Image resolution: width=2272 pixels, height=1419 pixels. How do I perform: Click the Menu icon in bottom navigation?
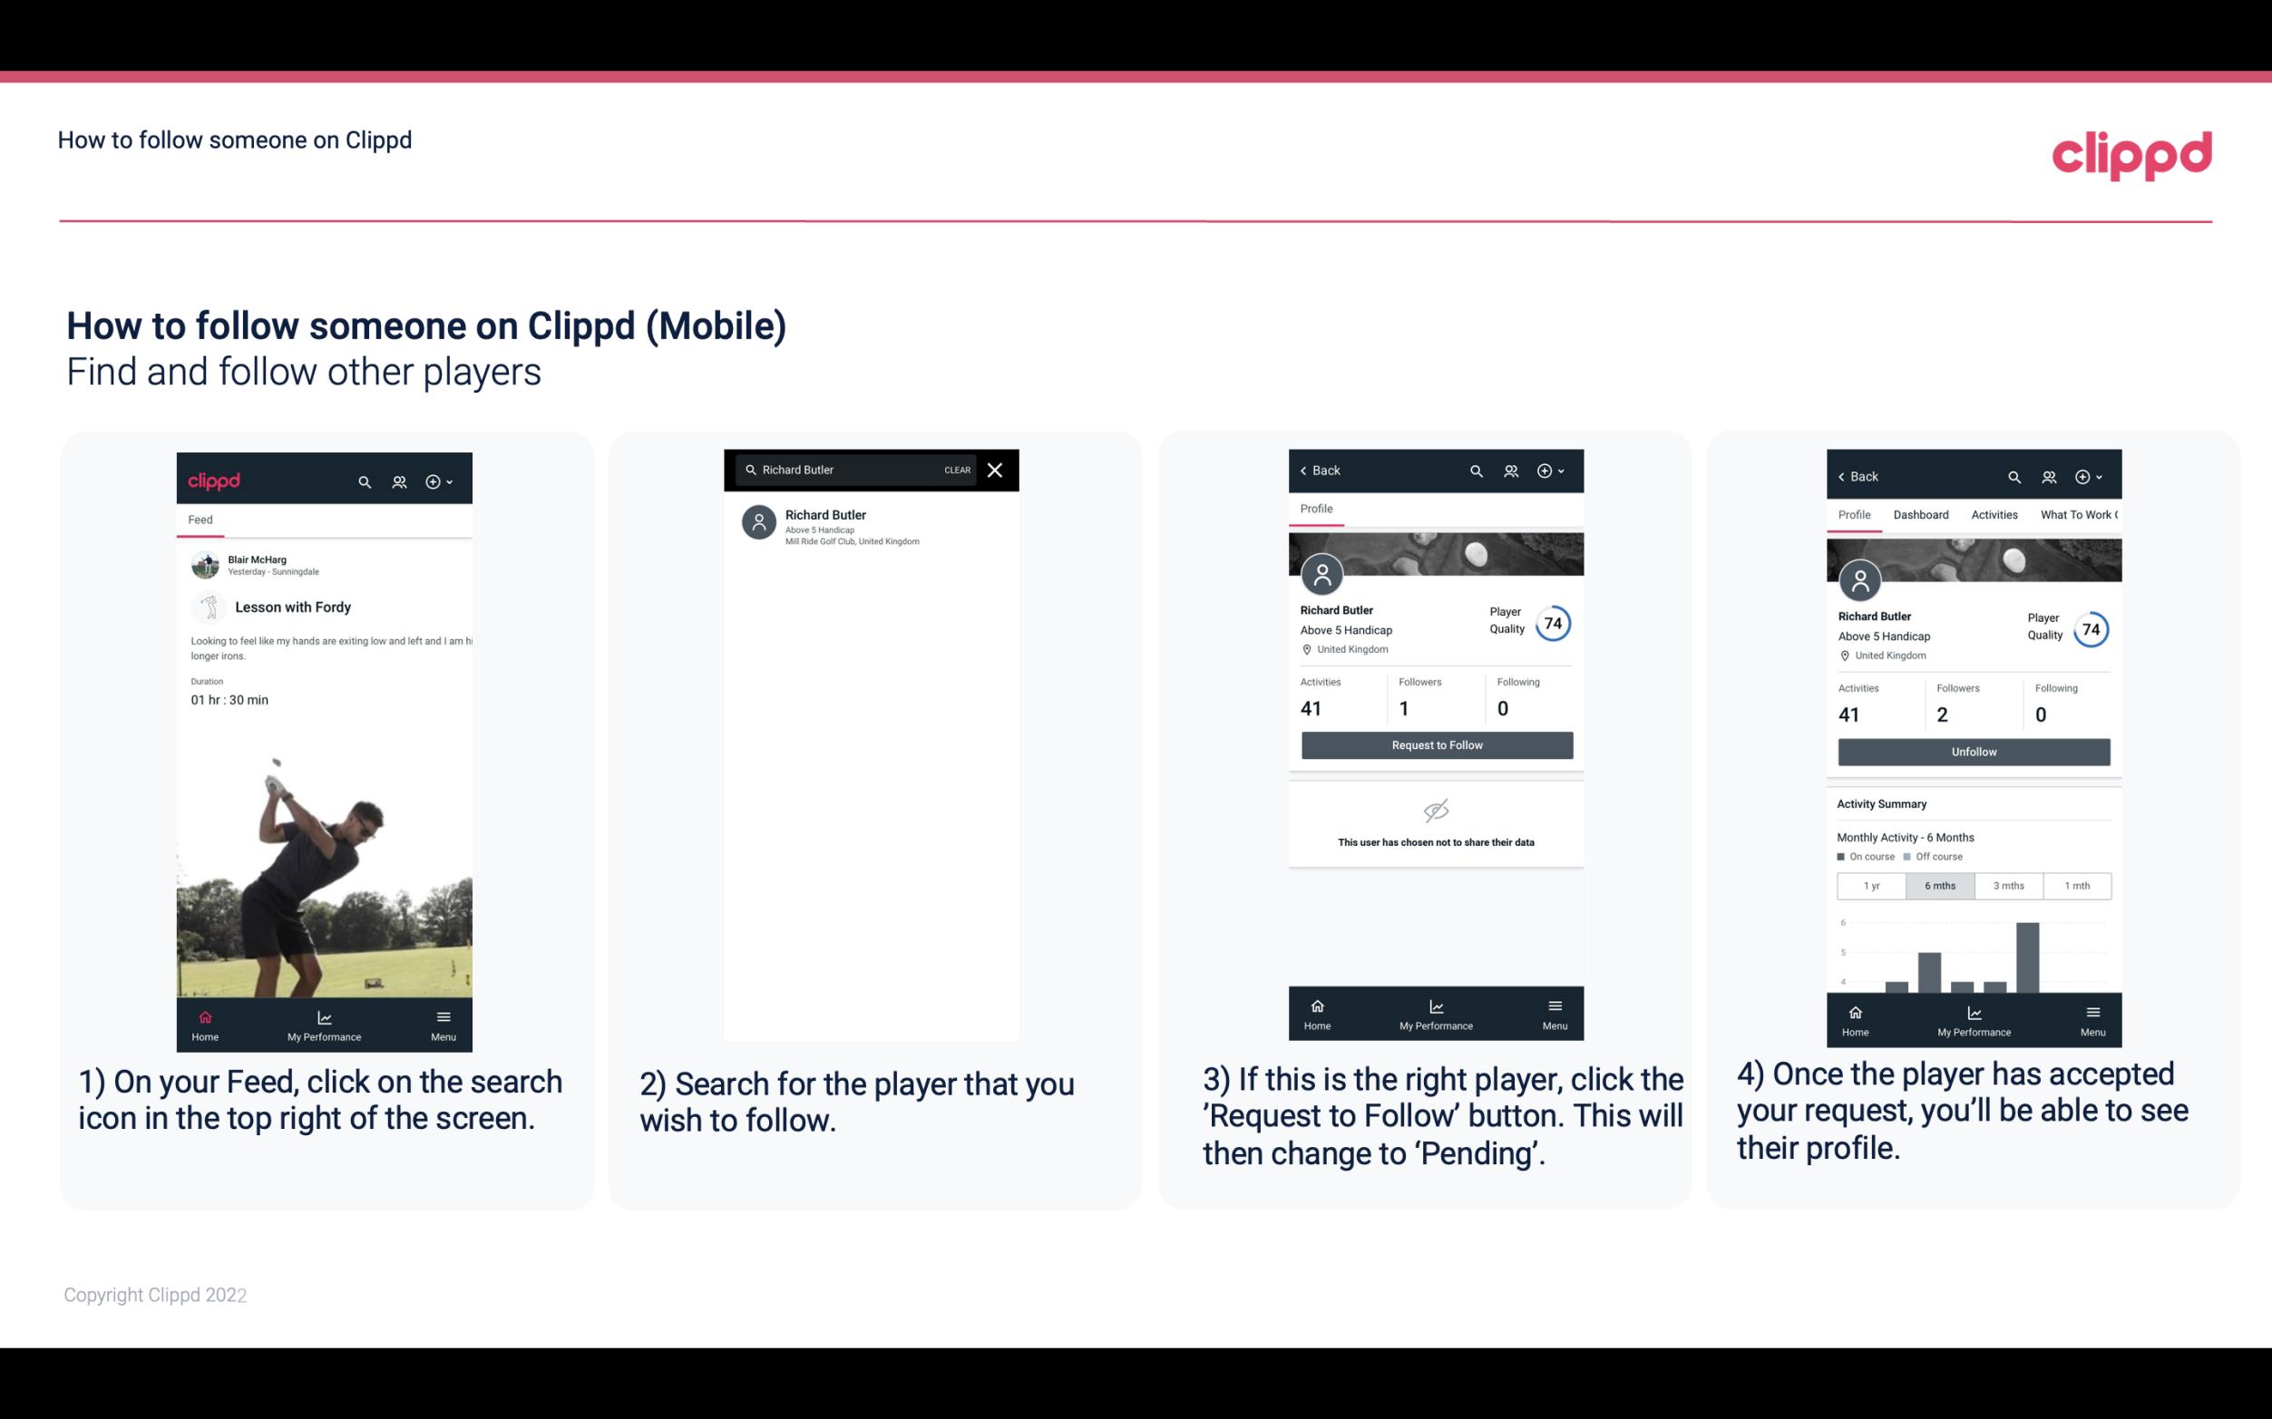[443, 1016]
